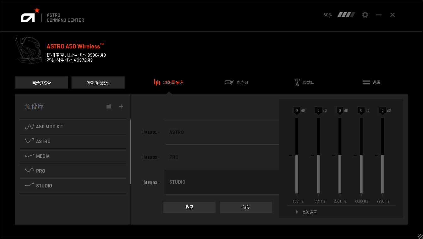Click the 同步到设备 button
This screenshot has height=239, width=423.
tap(41, 83)
